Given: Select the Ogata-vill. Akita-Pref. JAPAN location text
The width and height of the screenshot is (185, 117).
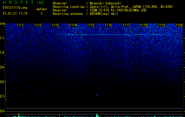Looking at the screenshot, I should click(131, 7).
